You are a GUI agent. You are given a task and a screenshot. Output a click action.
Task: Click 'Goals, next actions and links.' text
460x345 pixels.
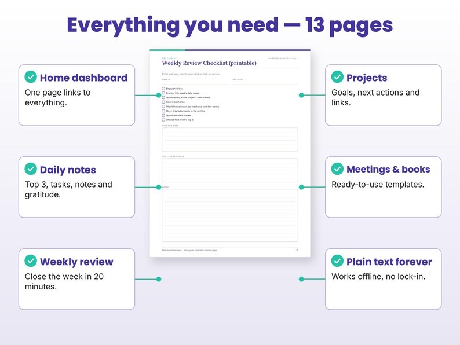pyautogui.click(x=375, y=97)
